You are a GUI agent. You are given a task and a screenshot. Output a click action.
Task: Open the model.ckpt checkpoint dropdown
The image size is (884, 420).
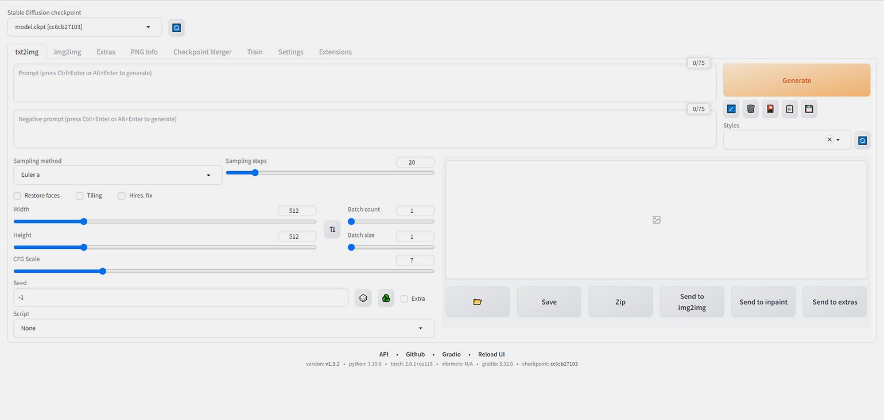(x=80, y=27)
